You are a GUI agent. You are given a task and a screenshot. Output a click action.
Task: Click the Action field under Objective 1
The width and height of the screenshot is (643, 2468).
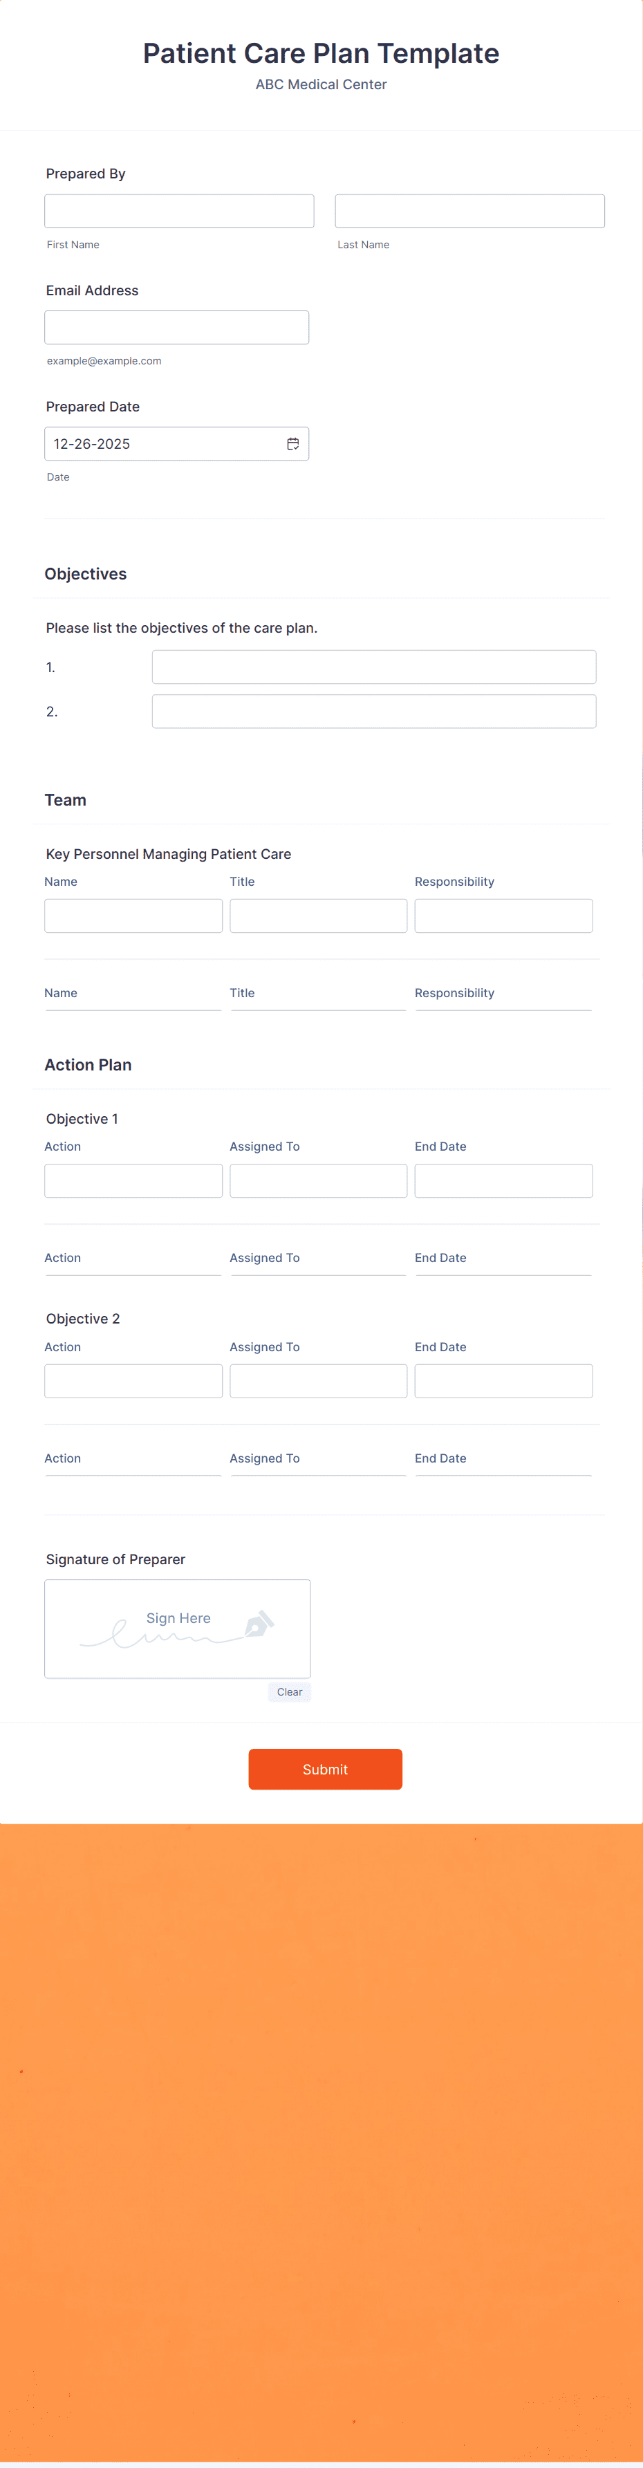point(132,1180)
